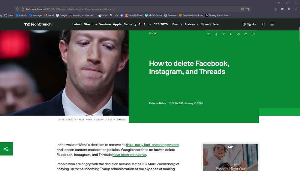Open the SOCIAL category label

[153, 33]
